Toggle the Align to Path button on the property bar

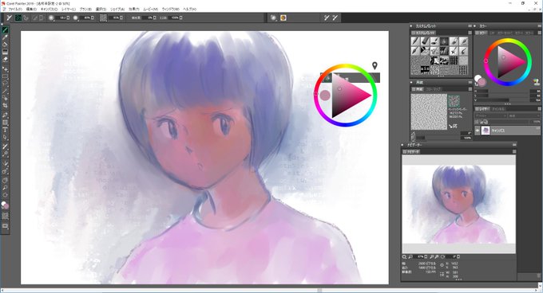[34, 18]
